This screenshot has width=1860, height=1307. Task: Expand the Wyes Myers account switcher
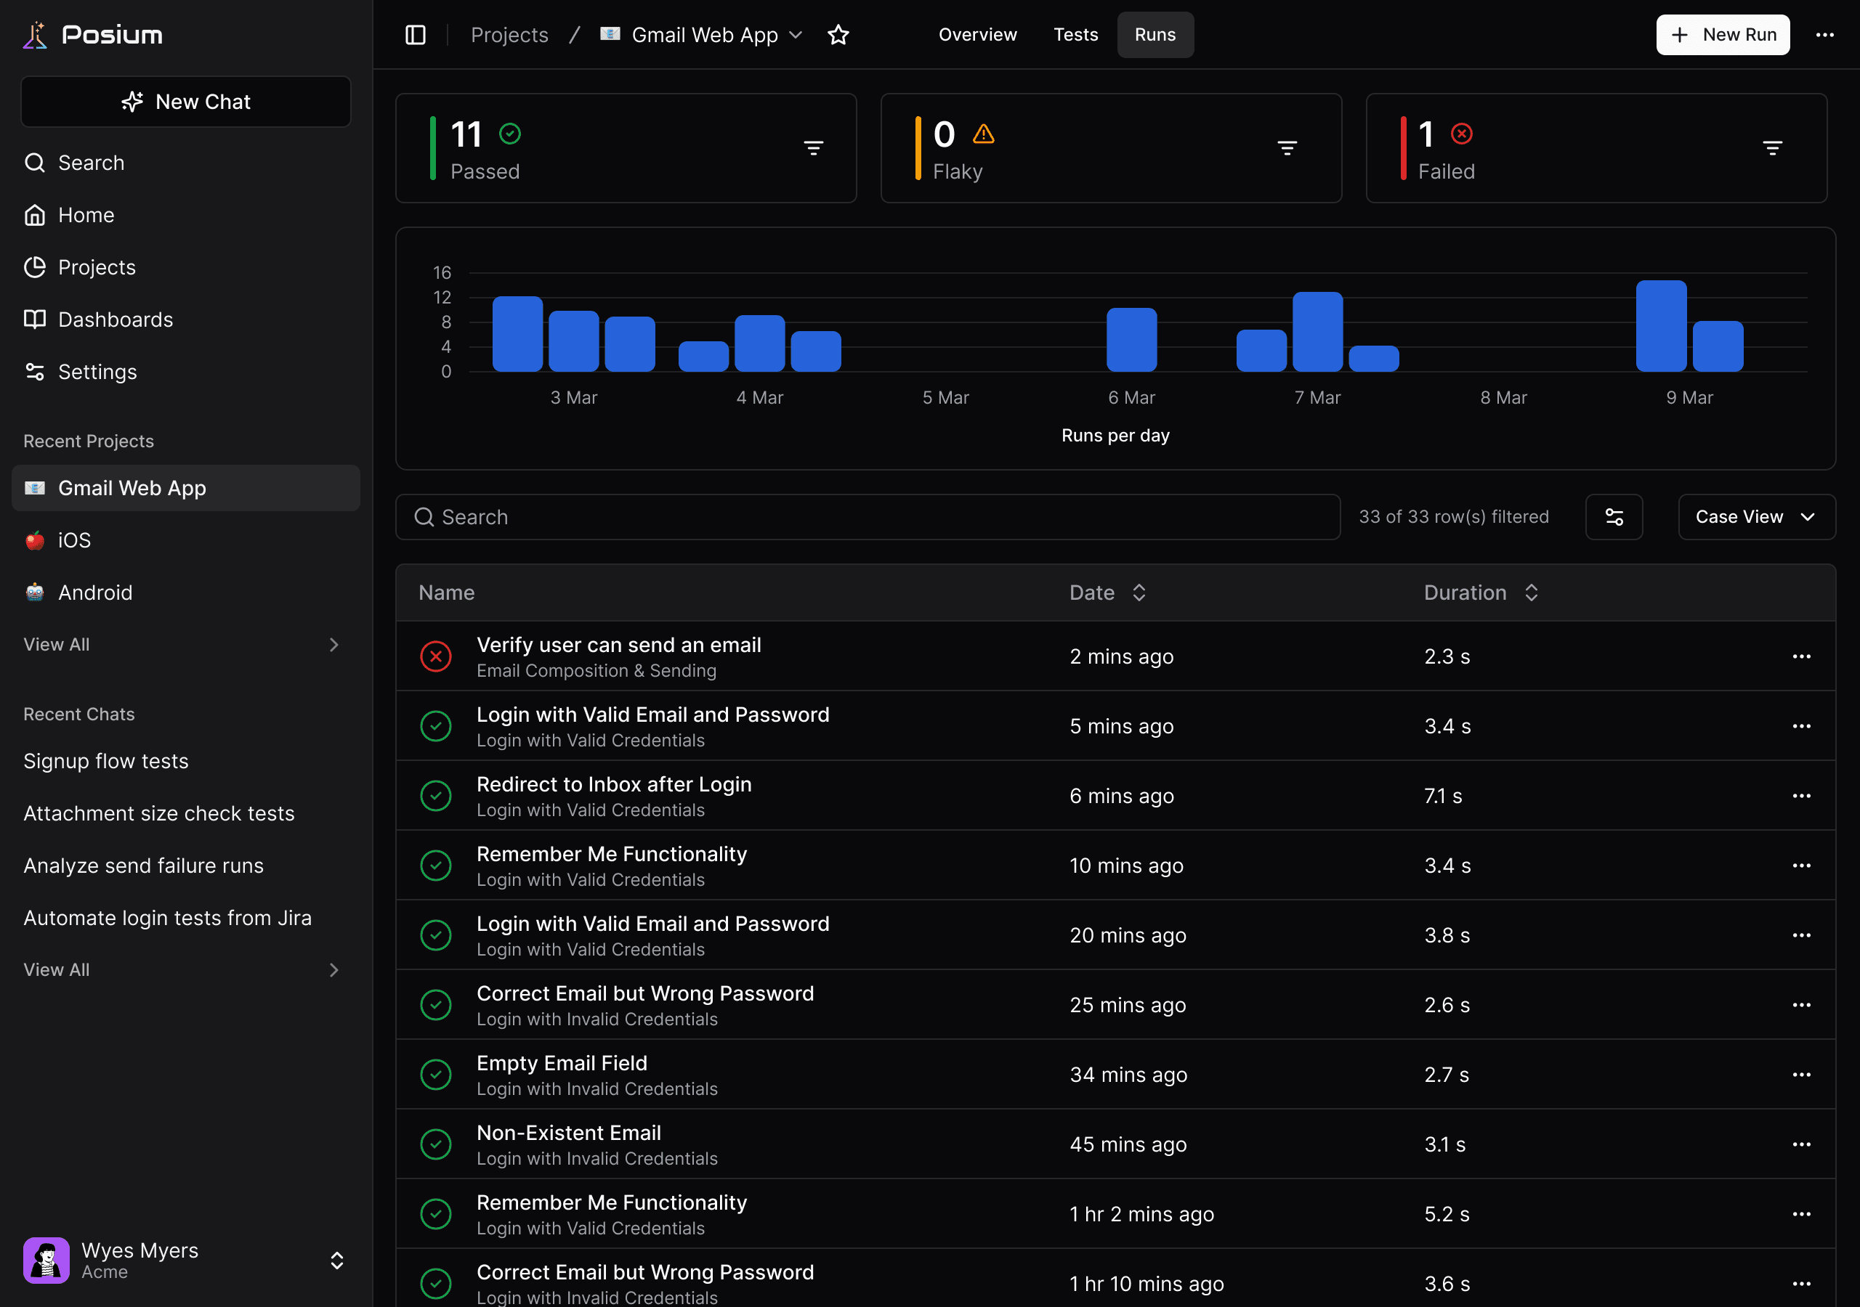[x=336, y=1260]
